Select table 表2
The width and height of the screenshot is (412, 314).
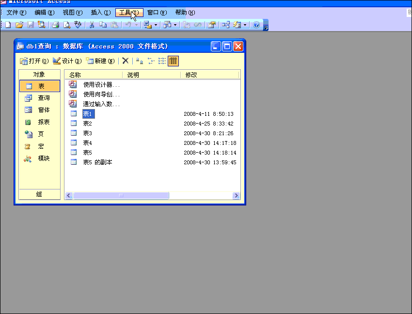(x=88, y=124)
